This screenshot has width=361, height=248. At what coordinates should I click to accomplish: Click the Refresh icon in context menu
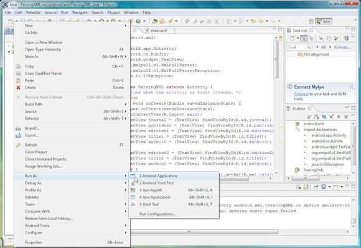pyautogui.click(x=19, y=145)
